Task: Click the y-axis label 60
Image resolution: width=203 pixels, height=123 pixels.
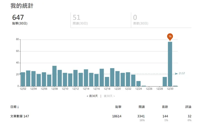Action: pos(18,51)
